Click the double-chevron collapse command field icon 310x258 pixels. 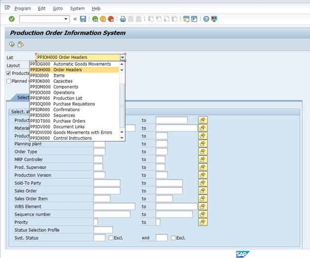(75, 19)
